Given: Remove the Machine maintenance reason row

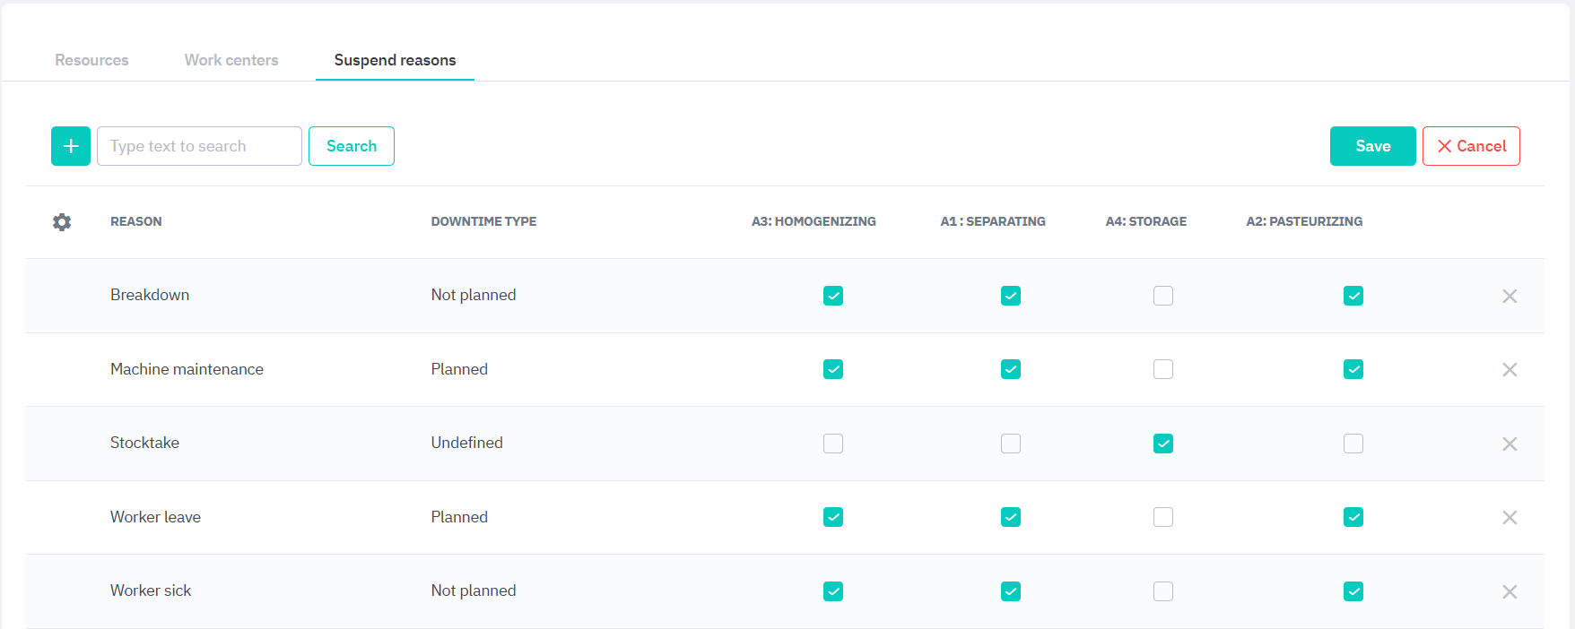Looking at the screenshot, I should tap(1510, 370).
